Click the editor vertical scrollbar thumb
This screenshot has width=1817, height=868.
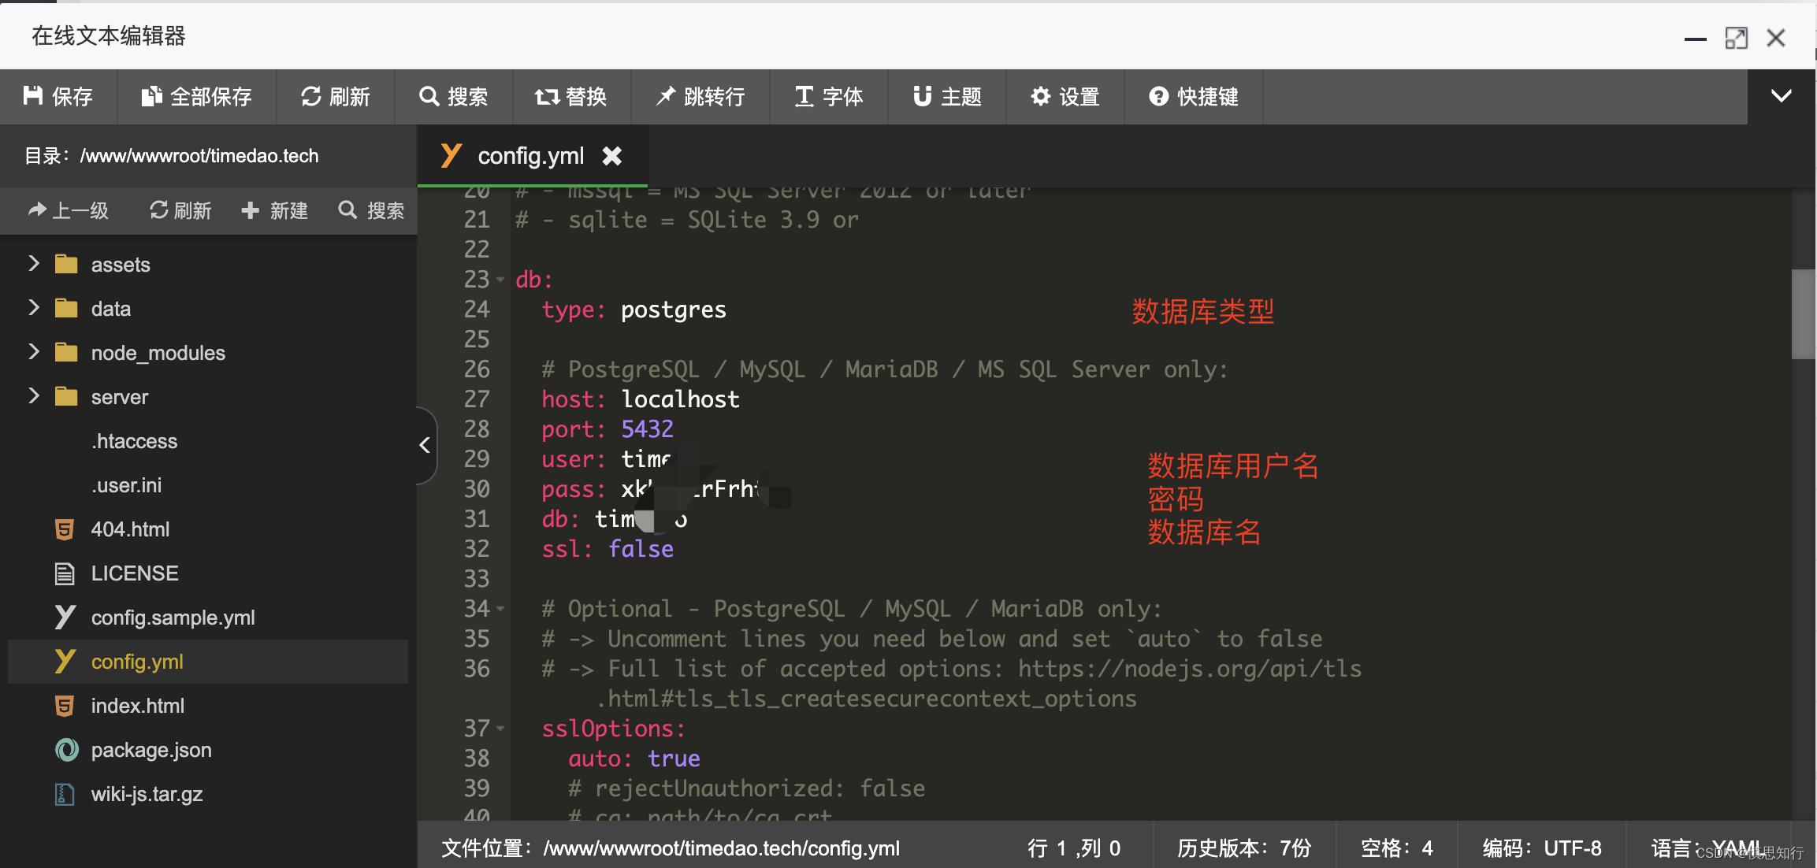(x=1803, y=314)
